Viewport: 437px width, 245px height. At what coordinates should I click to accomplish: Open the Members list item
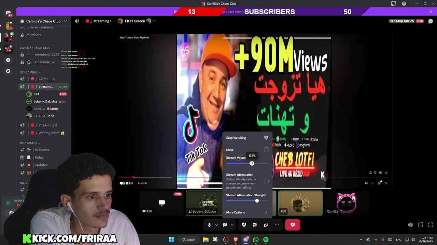pos(44,35)
